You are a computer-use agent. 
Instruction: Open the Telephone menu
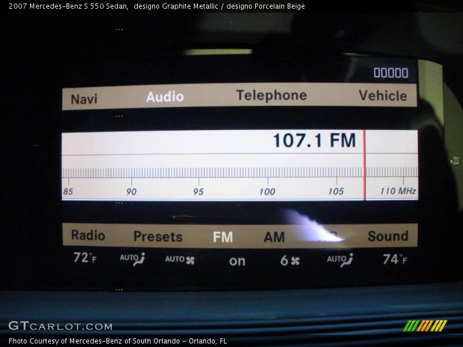pos(271,95)
